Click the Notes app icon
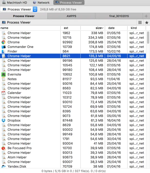This screenshot has width=150, height=173. pos(4,79)
